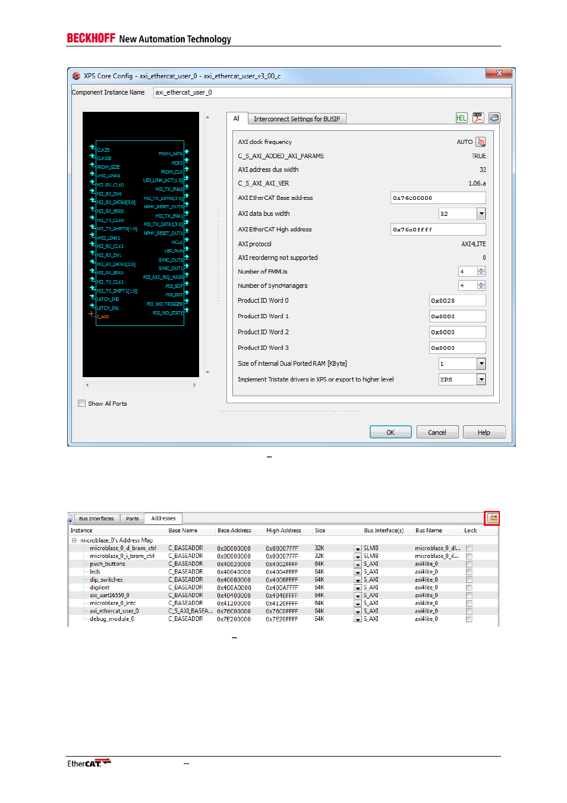Edit AXI EtherCAT High address field

tap(438, 230)
